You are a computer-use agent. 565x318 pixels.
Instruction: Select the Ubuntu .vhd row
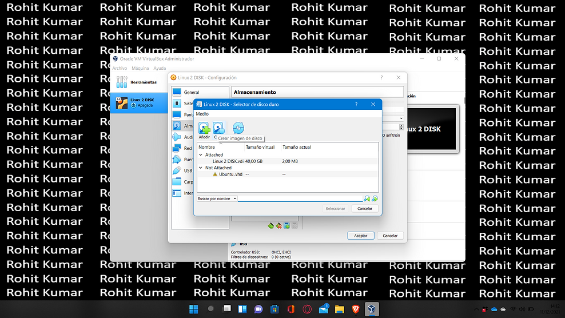tap(288, 174)
